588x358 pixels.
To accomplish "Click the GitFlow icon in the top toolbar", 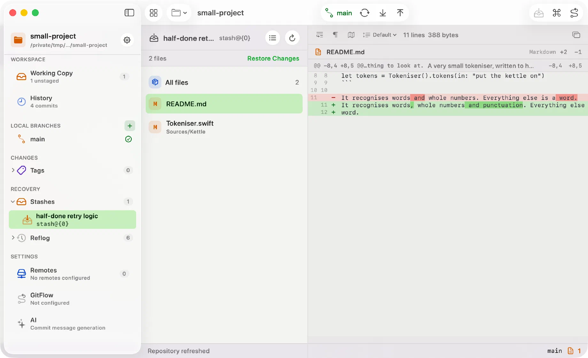I will [574, 13].
